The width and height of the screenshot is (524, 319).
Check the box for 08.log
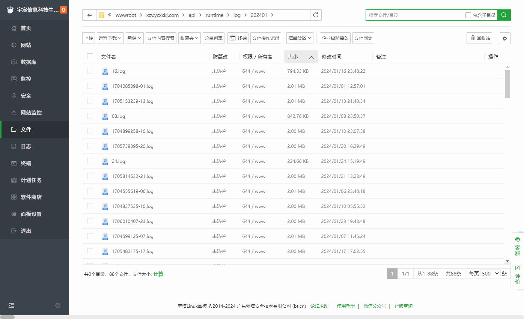click(x=90, y=116)
